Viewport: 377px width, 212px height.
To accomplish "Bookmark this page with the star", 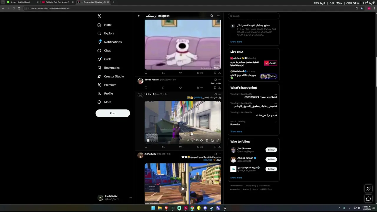I will [x=362, y=8].
